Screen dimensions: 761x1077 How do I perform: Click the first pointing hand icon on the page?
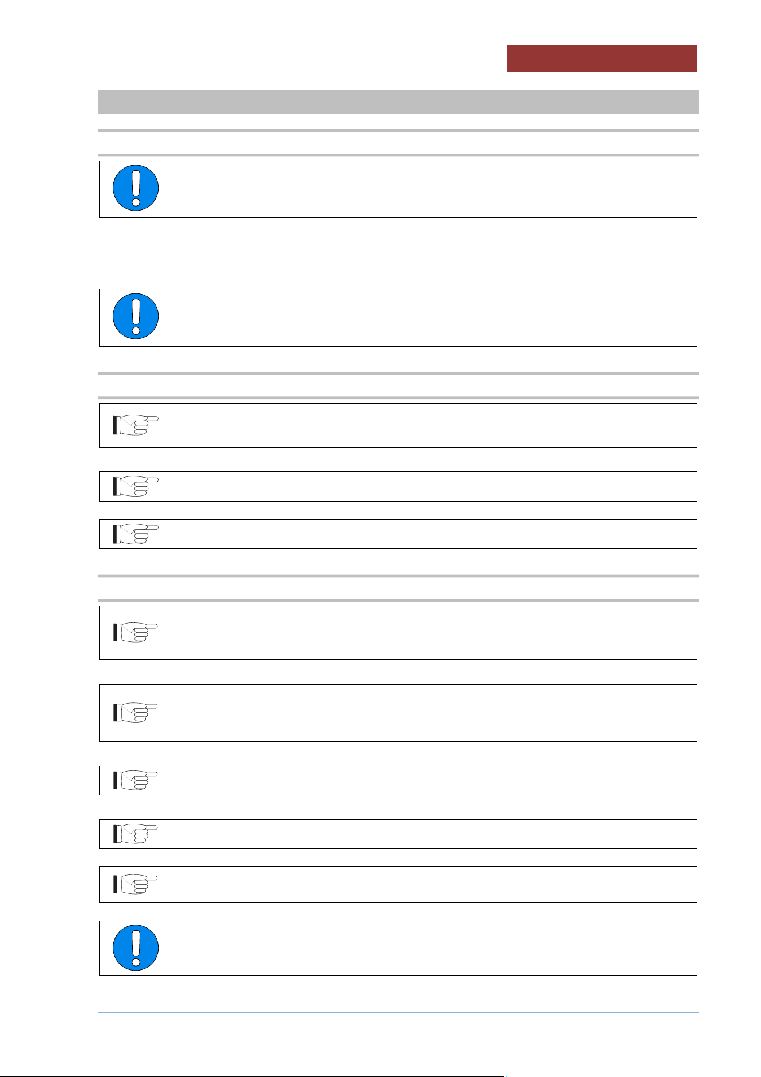click(135, 425)
